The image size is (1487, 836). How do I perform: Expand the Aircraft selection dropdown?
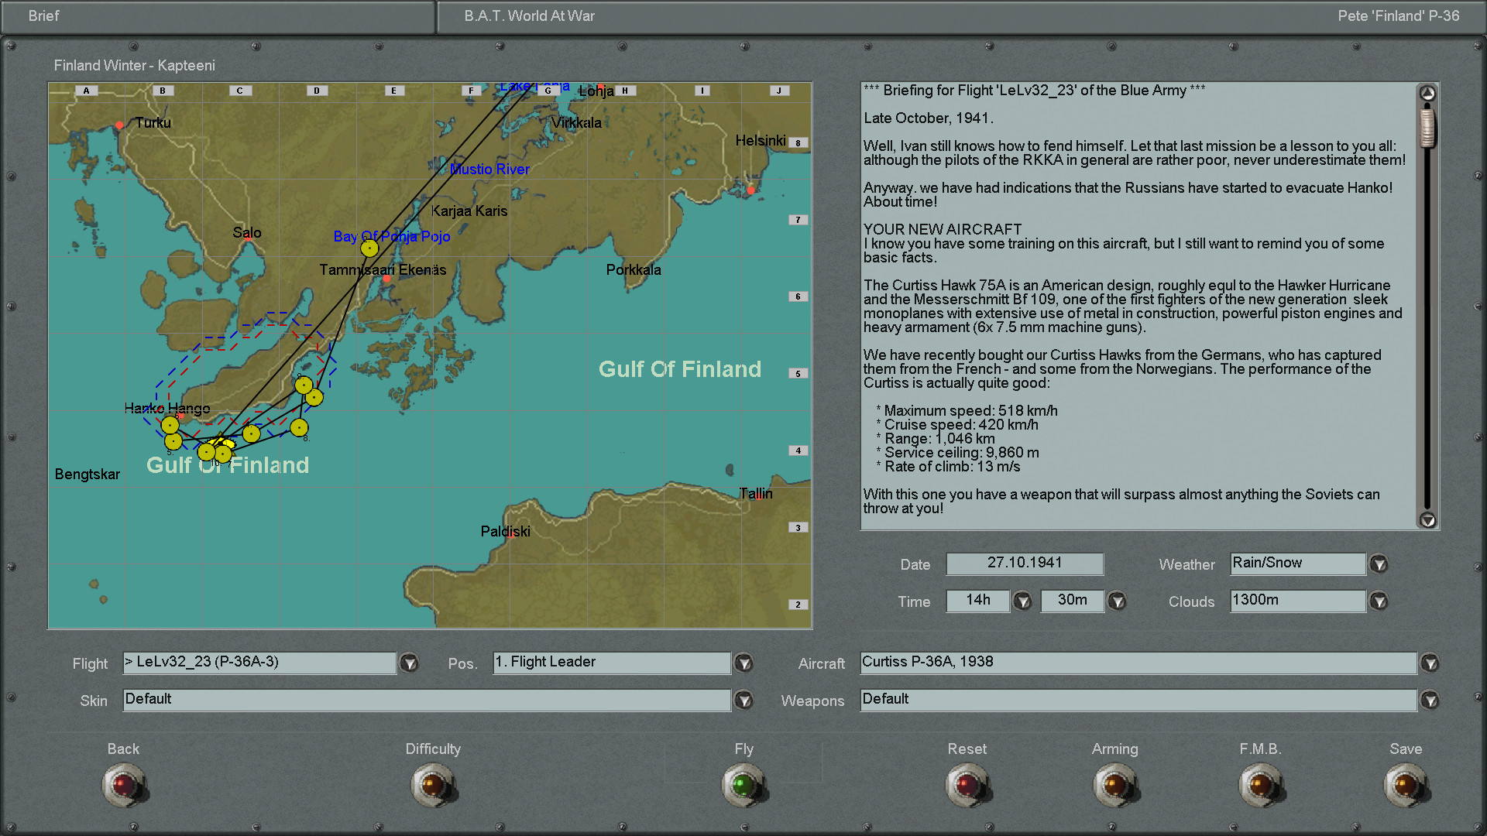point(1430,663)
